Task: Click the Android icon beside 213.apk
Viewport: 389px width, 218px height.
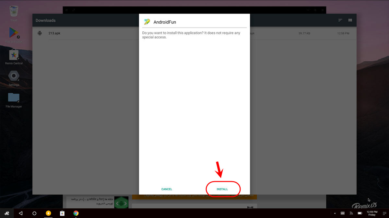Action: pos(40,33)
